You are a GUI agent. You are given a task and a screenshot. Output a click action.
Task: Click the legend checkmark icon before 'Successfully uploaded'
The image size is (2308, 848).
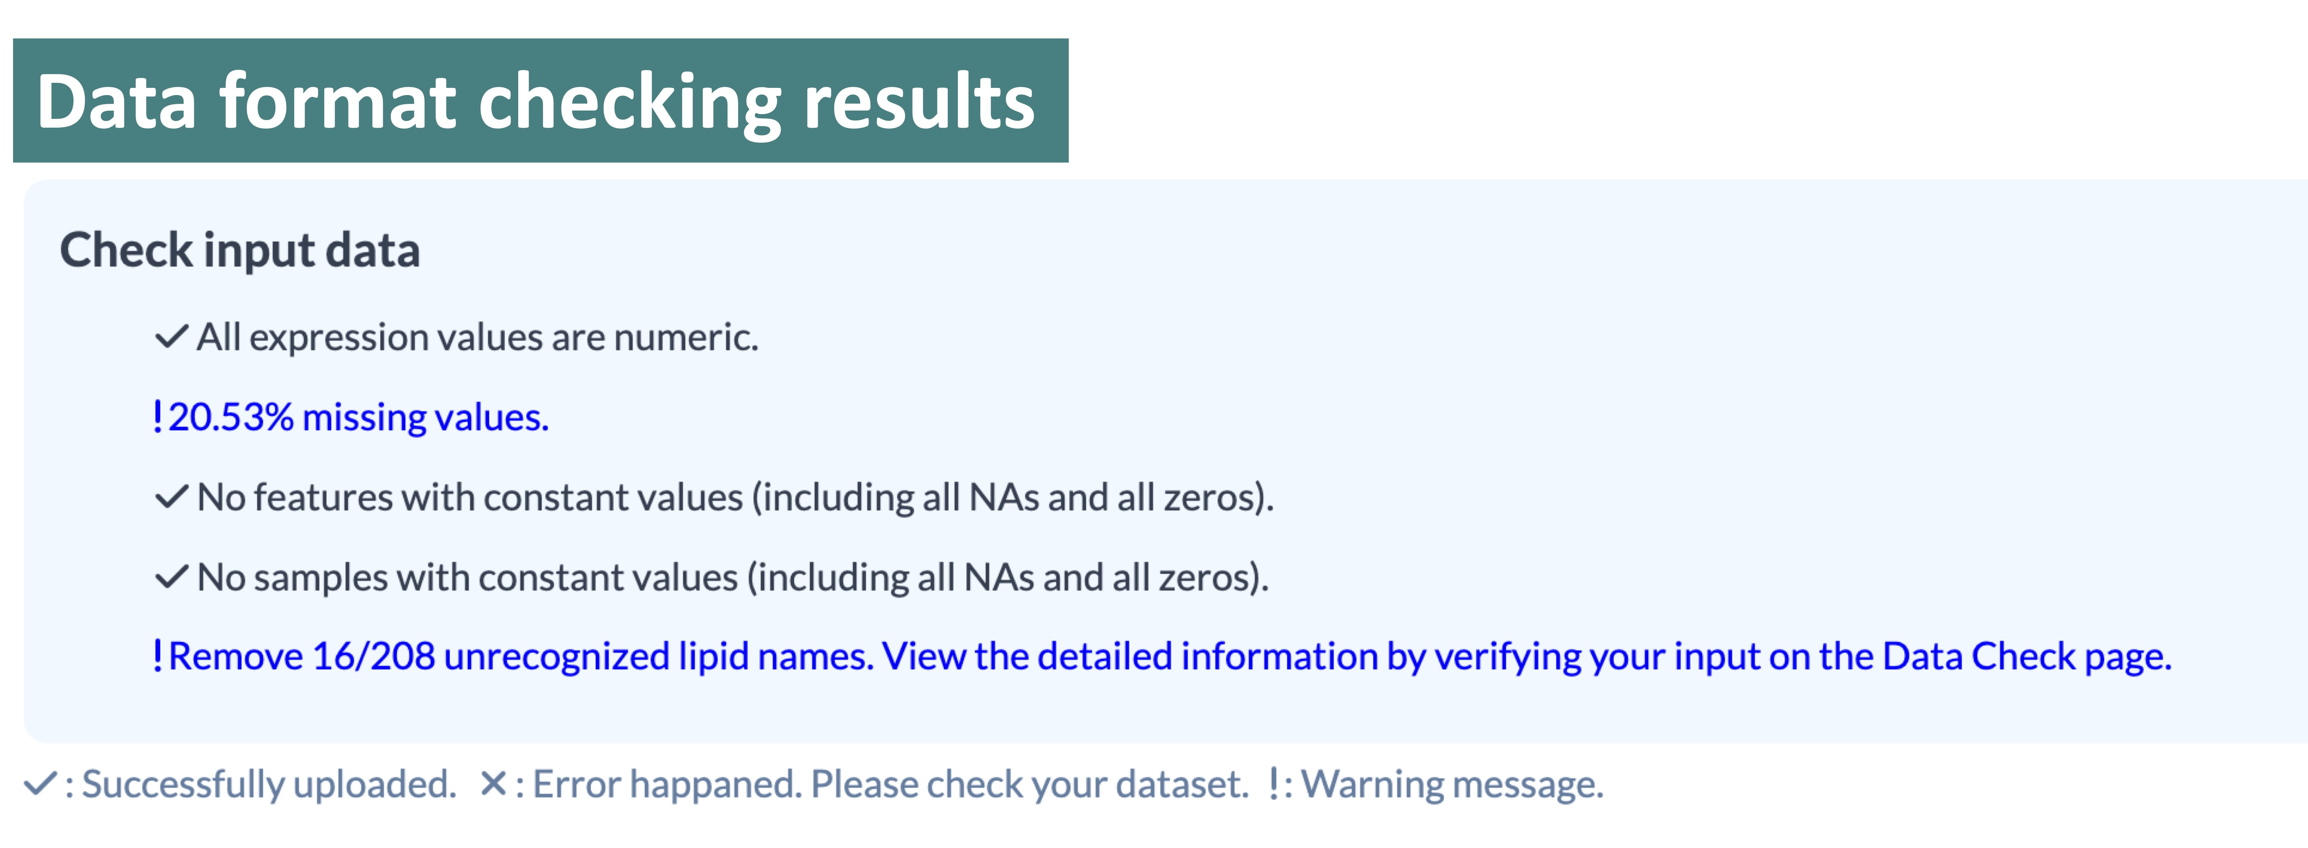click(40, 784)
